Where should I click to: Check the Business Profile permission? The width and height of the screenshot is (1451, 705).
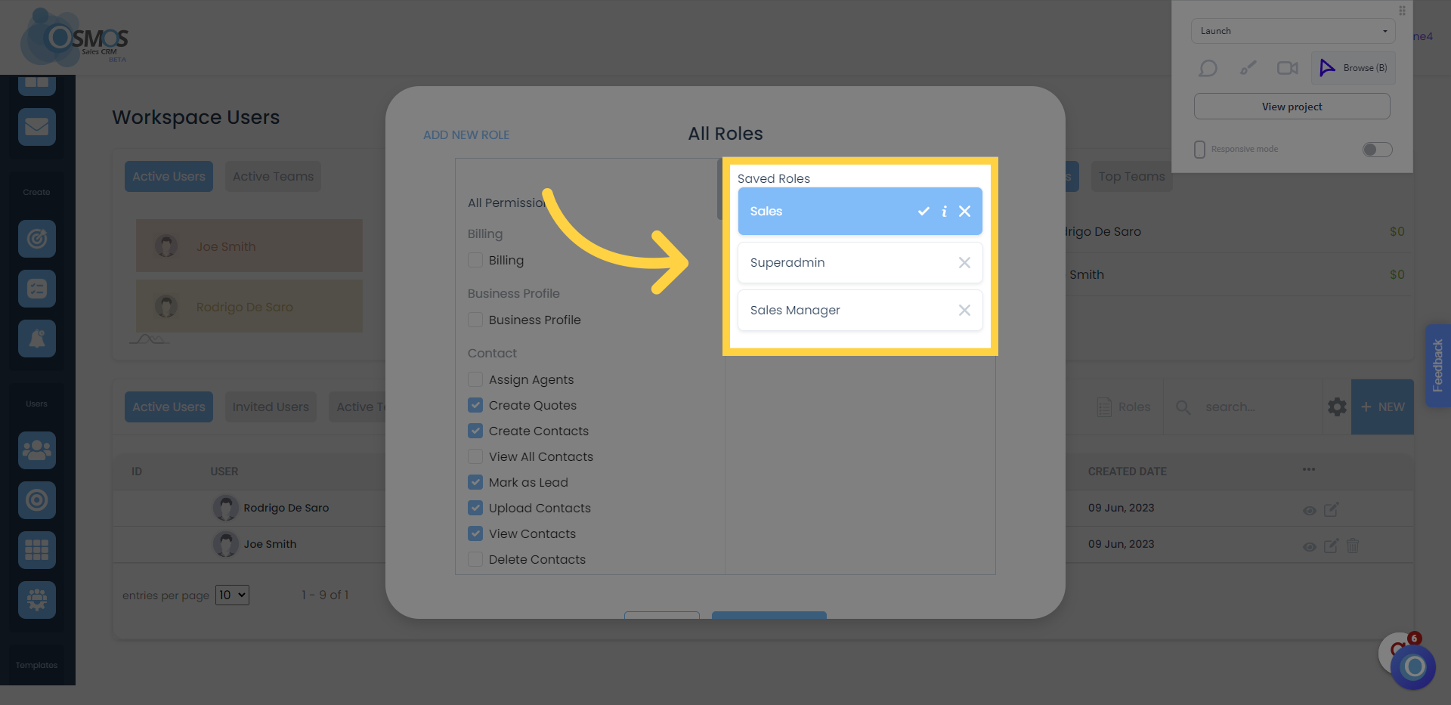pyautogui.click(x=475, y=320)
